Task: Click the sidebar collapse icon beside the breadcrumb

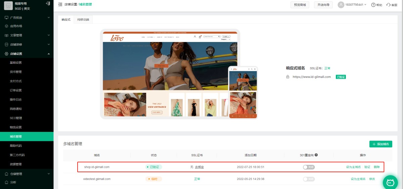Action: [x=60, y=4]
